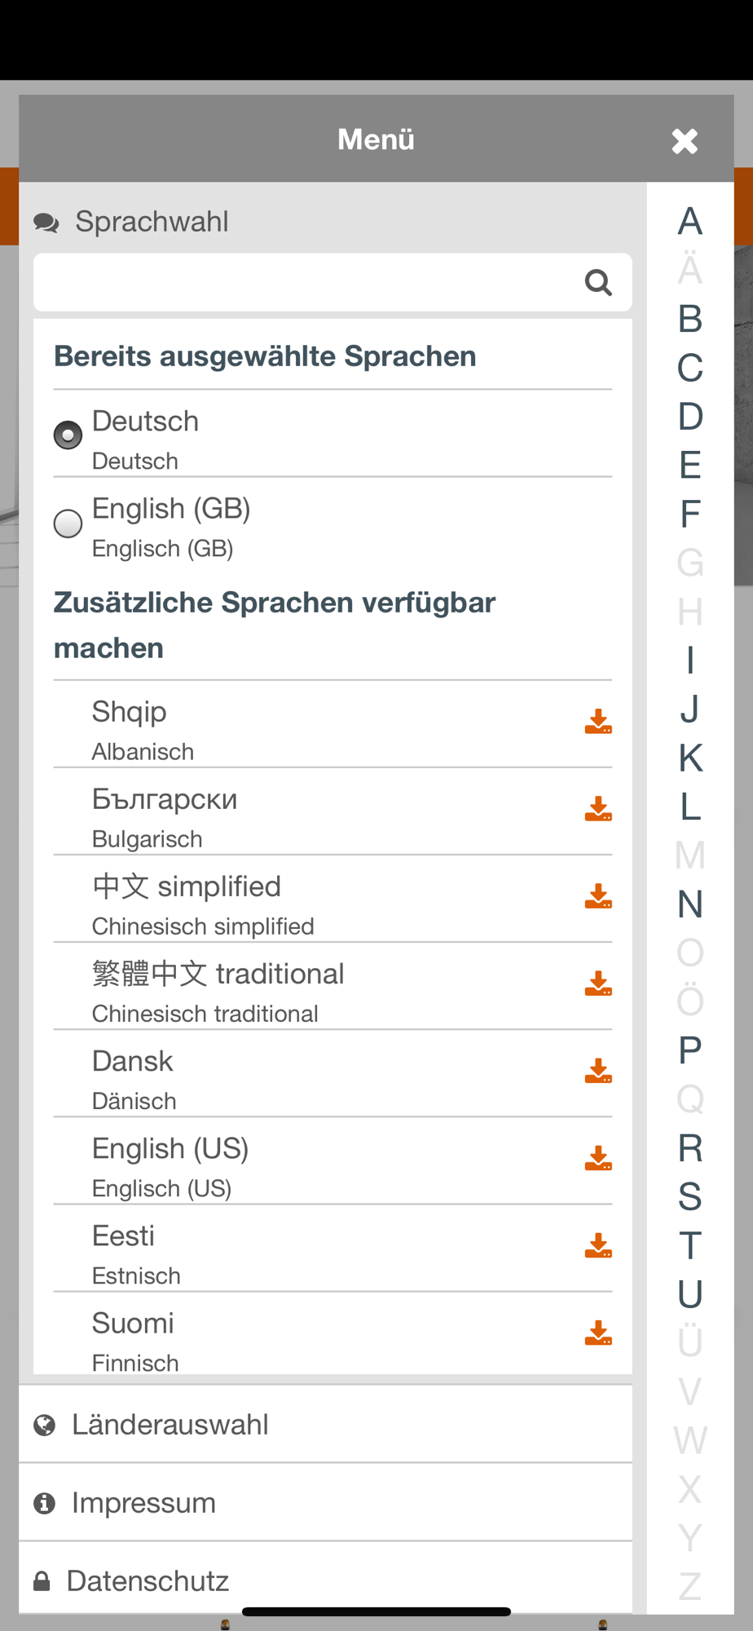Download the English (US) language
Image resolution: width=753 pixels, height=1631 pixels.
pos(598,1158)
